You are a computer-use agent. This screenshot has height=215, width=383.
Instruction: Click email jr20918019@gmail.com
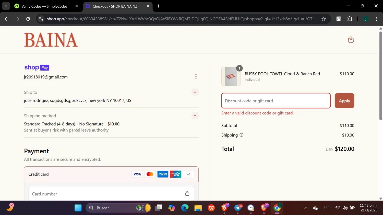coord(46,77)
